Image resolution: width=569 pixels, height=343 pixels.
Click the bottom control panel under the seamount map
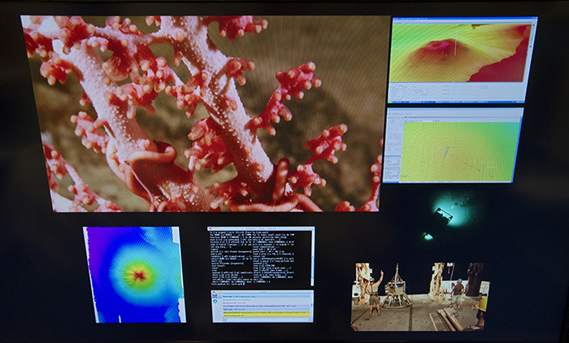pos(457,90)
